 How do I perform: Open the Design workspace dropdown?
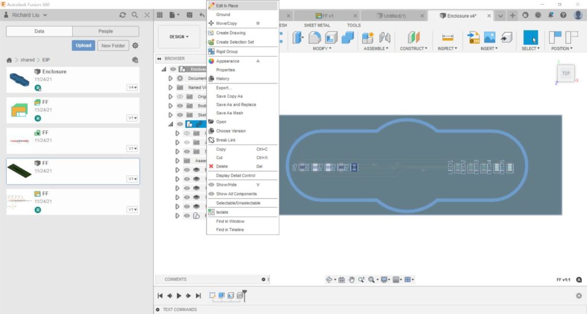click(x=179, y=37)
